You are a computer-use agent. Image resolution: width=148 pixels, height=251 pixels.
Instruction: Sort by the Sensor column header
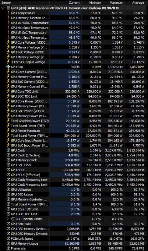coord(25,3)
